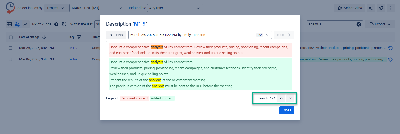
Task: Switch to the table grid view icon
Action: pos(9,24)
